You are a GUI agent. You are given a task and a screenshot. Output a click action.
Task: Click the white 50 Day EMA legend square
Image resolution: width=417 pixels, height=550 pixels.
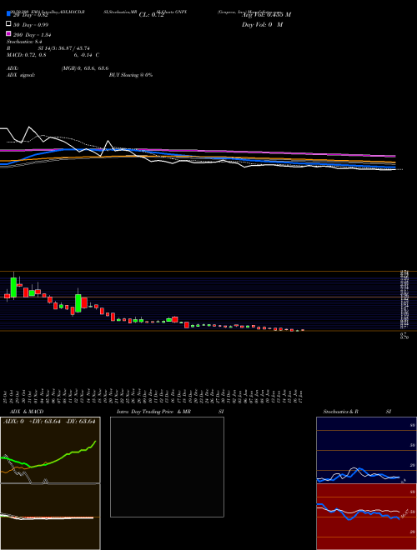8,23
